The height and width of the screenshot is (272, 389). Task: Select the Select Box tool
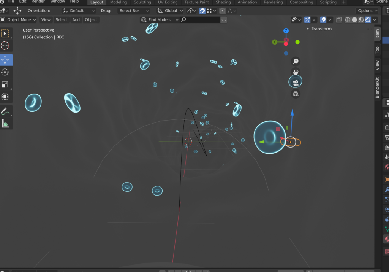5,33
